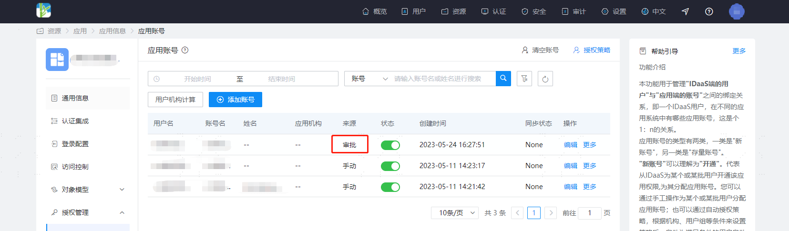Open the 用户 top menu
789x231 pixels.
[x=414, y=11]
